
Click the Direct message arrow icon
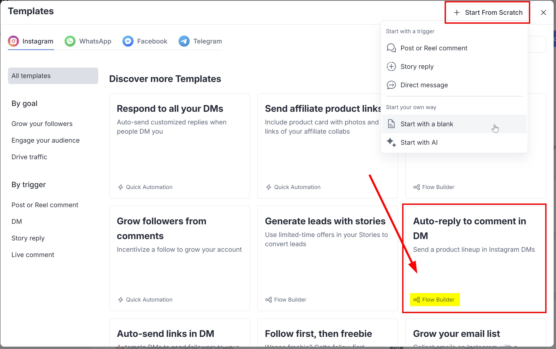point(391,85)
